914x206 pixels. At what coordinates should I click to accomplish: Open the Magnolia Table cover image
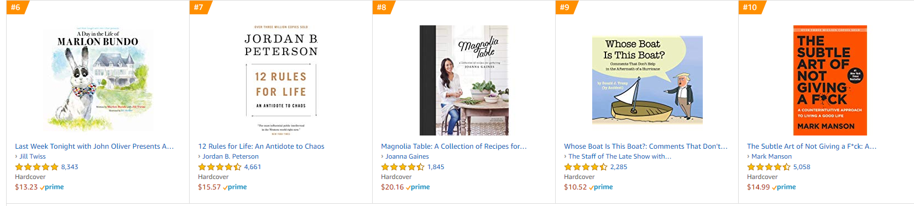point(464,80)
